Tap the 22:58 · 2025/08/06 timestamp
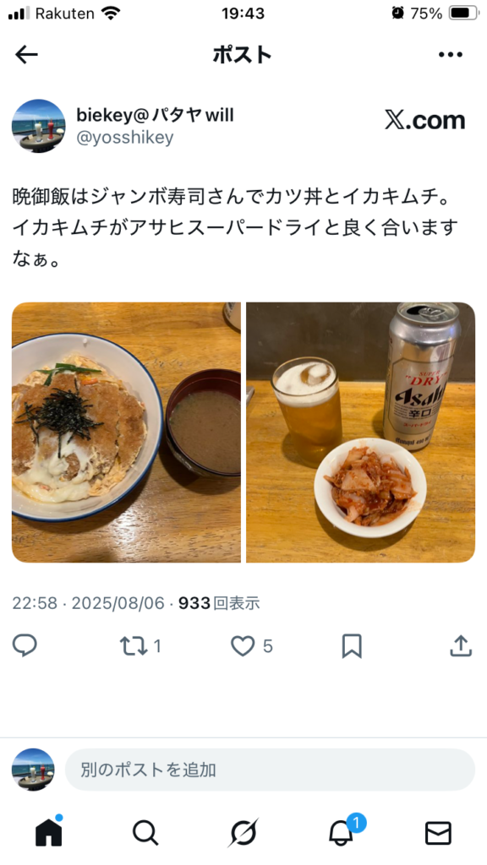The height and width of the screenshot is (865, 487). click(x=88, y=603)
